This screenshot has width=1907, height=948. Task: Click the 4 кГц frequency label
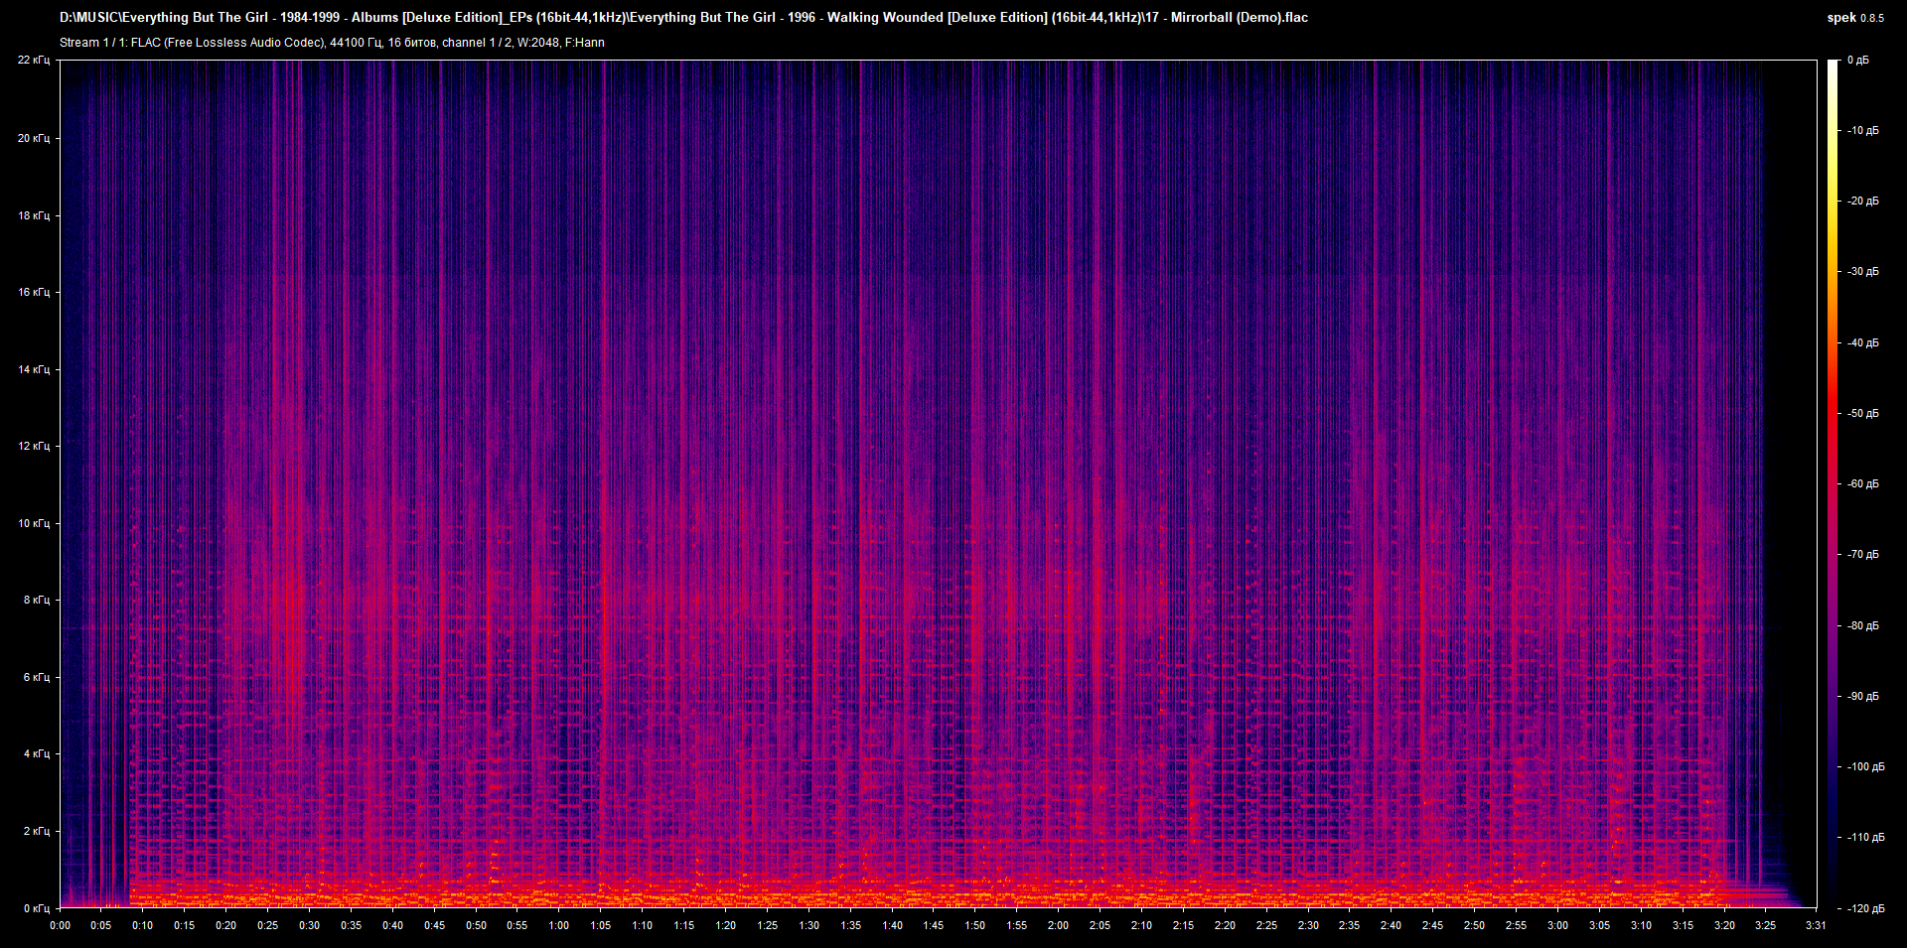point(37,753)
